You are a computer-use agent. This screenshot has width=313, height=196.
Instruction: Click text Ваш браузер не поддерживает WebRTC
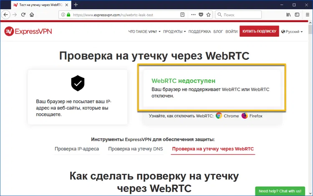[210, 92]
